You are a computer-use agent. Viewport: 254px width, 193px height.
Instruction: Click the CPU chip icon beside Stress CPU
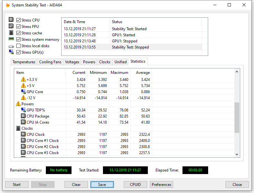point(11,20)
